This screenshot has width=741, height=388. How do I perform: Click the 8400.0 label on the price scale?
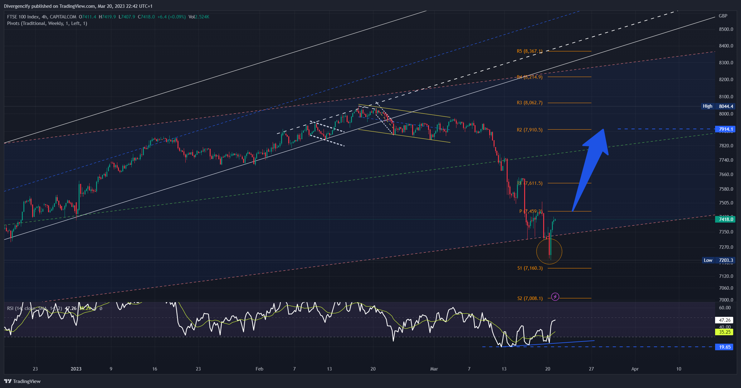[726, 46]
